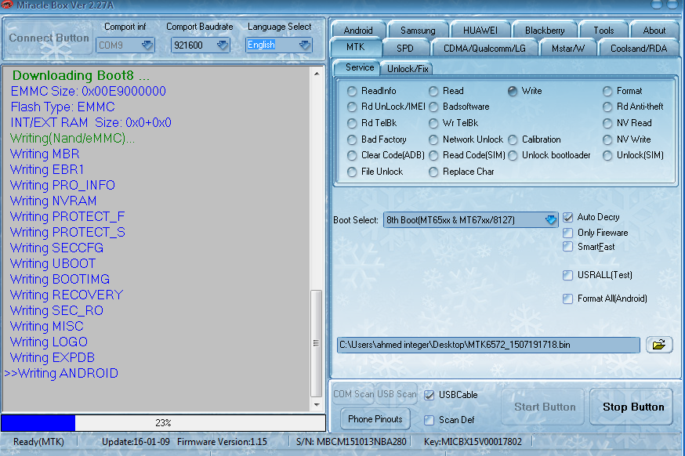The image size is (685, 456).
Task: Open the Blackberry tab
Action: point(545,30)
